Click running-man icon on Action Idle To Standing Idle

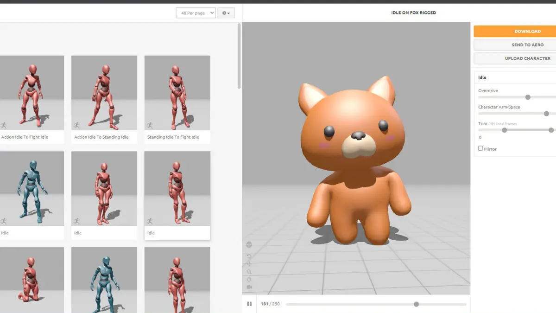tap(77, 125)
